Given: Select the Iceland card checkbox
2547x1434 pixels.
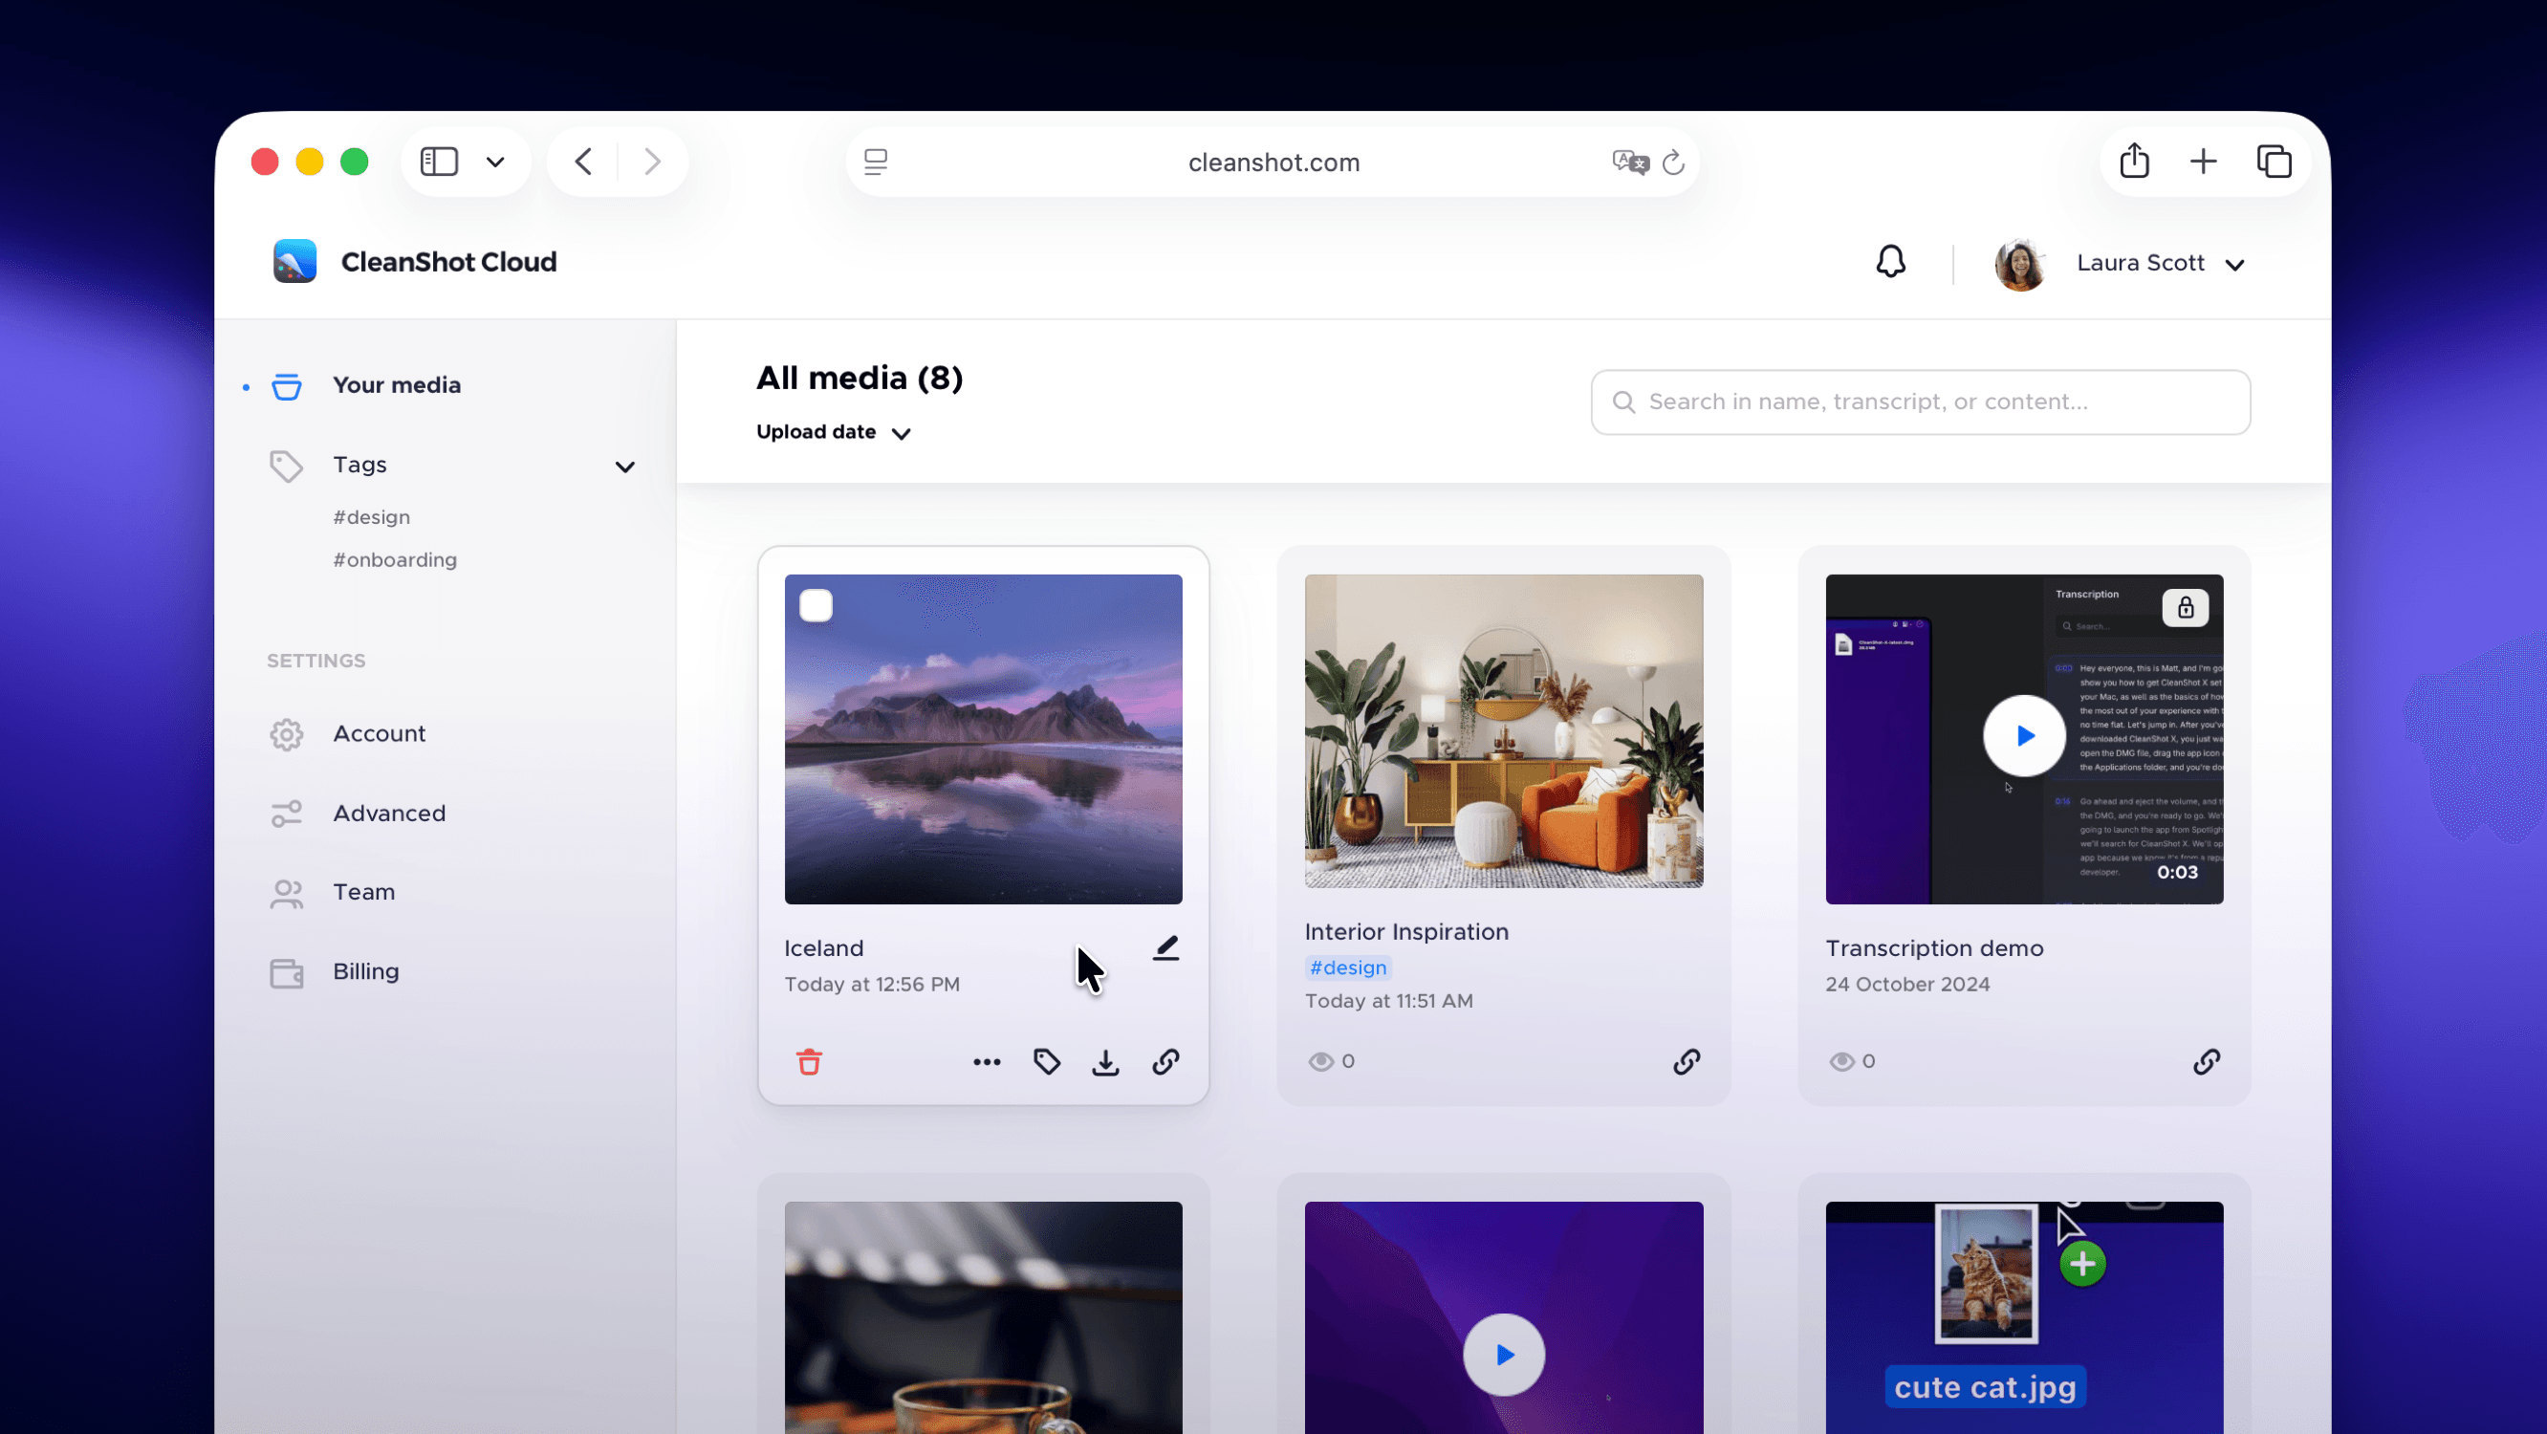Looking at the screenshot, I should (x=816, y=605).
